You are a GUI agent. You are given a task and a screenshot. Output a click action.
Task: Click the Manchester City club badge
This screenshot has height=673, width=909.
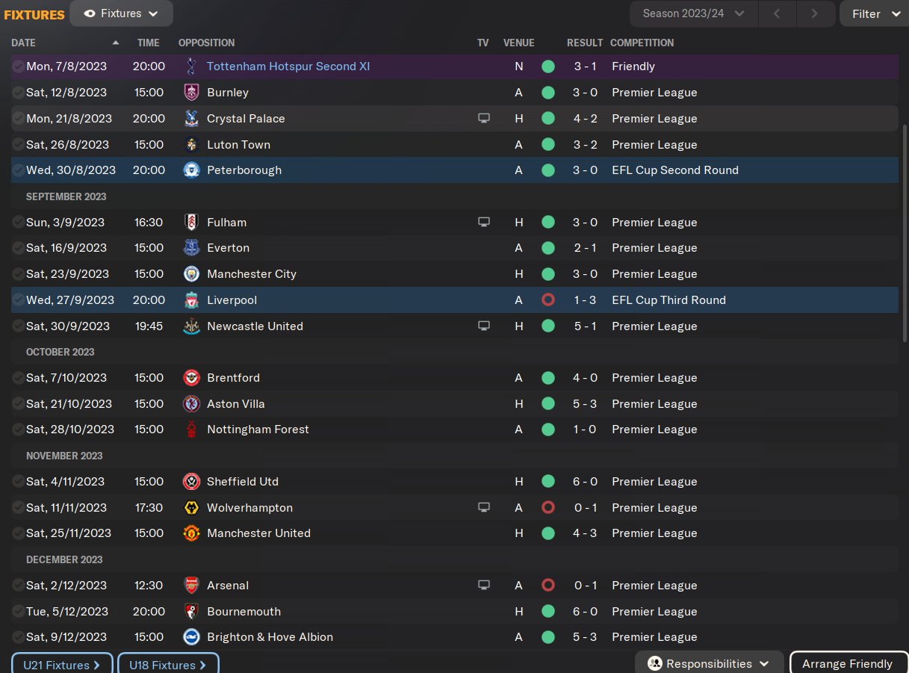191,274
